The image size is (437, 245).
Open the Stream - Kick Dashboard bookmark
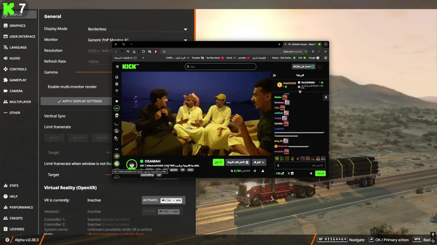(x=284, y=58)
